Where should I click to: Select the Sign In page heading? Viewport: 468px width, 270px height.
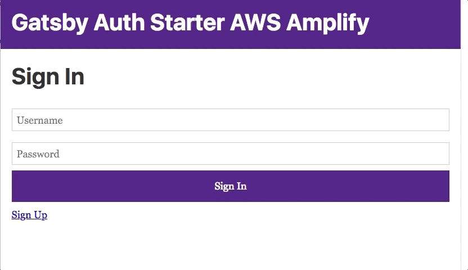(x=48, y=76)
